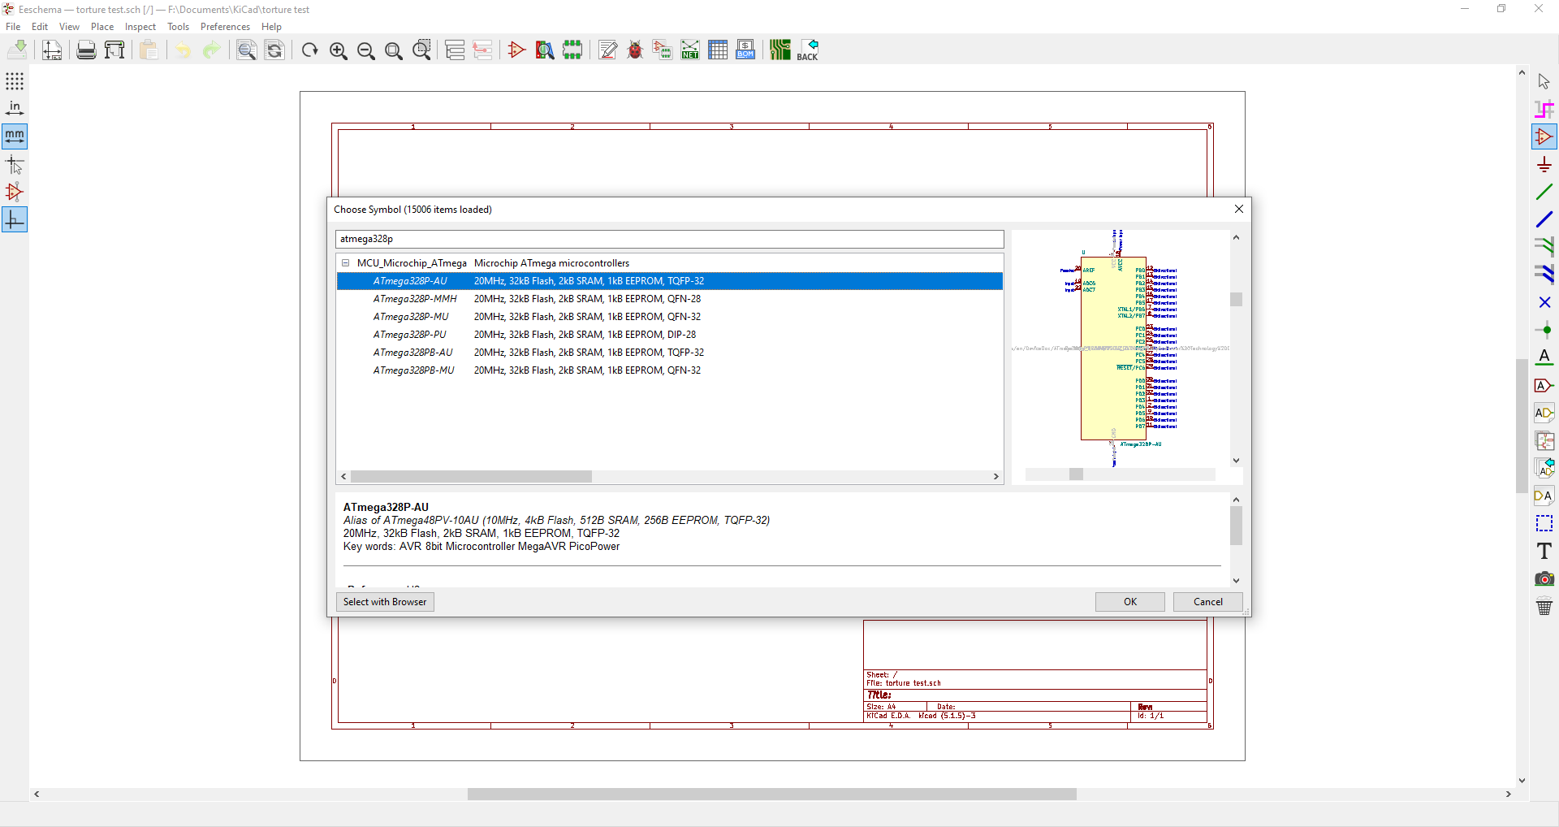Viewport: 1559px width, 827px height.
Task: Click the Print schematic icon
Action: (x=86, y=50)
